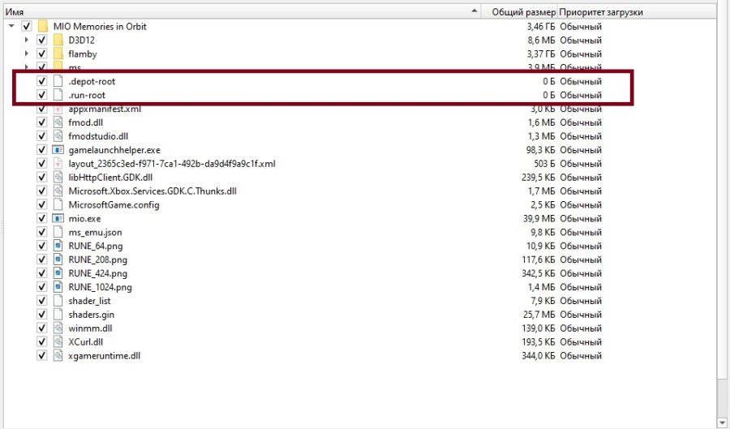This screenshot has height=429, width=730.
Task: Click the mio.exe file icon
Action: click(58, 218)
